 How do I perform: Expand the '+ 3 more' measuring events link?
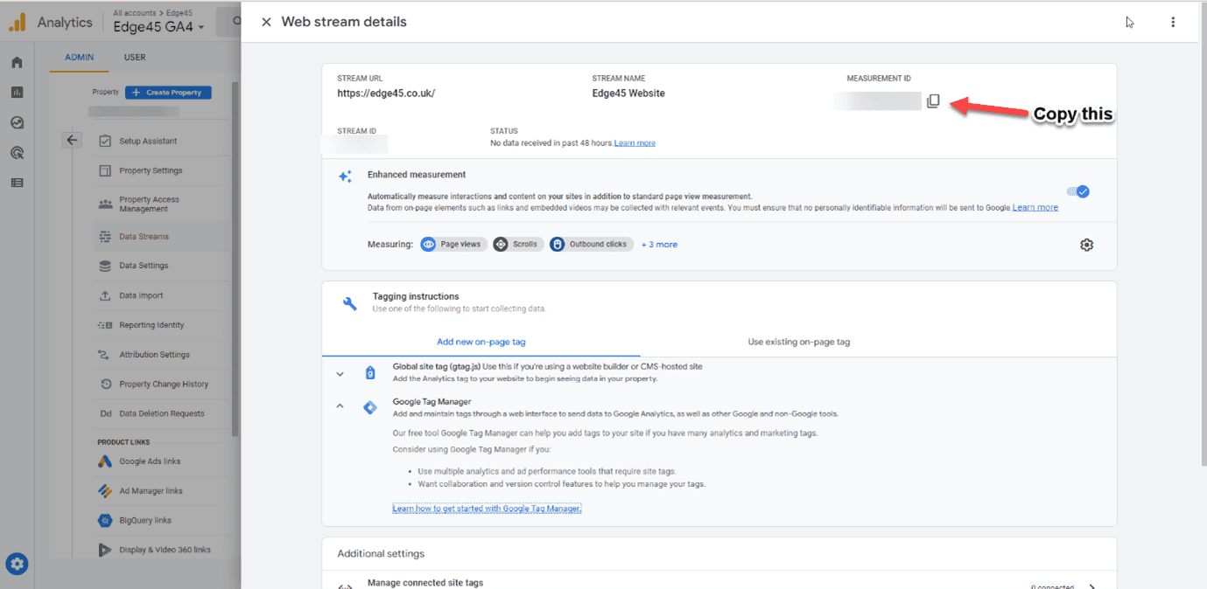pyautogui.click(x=659, y=245)
